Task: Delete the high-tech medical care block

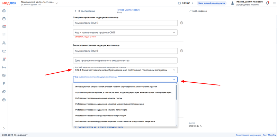Action: coord(181,51)
